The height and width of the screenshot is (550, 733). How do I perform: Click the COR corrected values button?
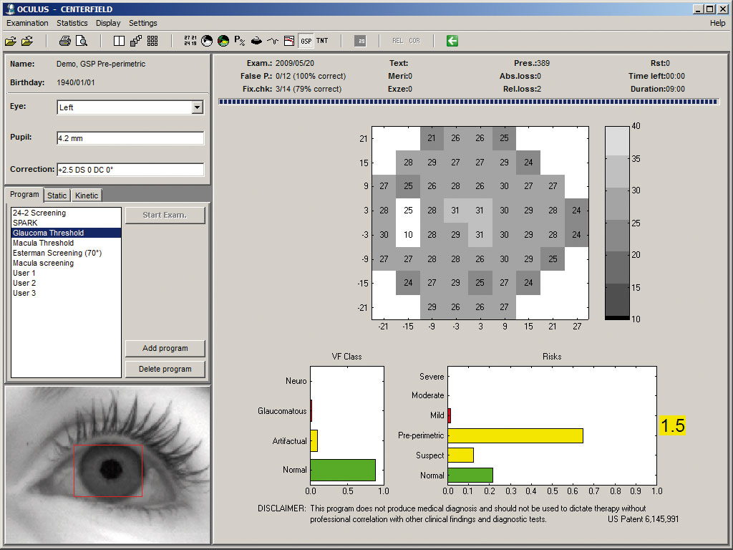(x=414, y=41)
